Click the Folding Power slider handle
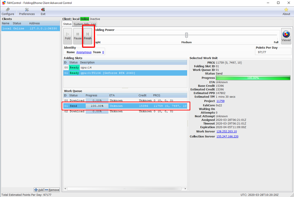 click(x=186, y=35)
